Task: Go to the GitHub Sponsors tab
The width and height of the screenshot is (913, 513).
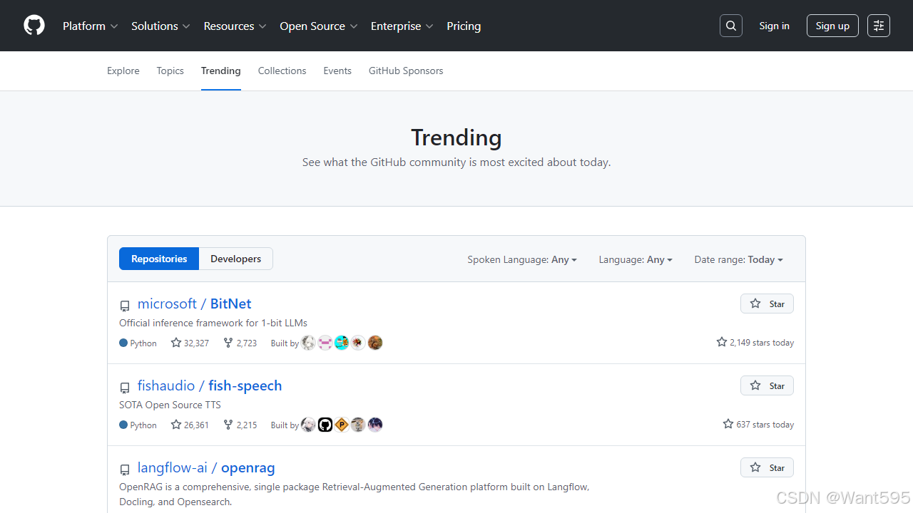Action: click(406, 71)
